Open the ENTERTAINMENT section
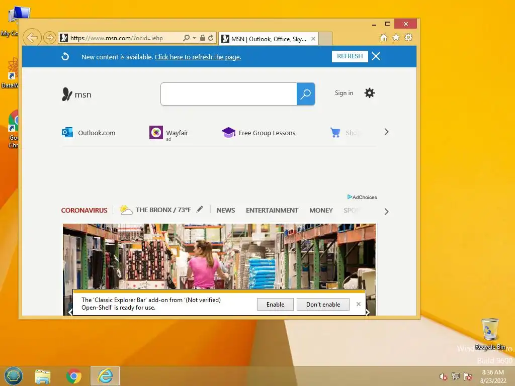 click(272, 210)
